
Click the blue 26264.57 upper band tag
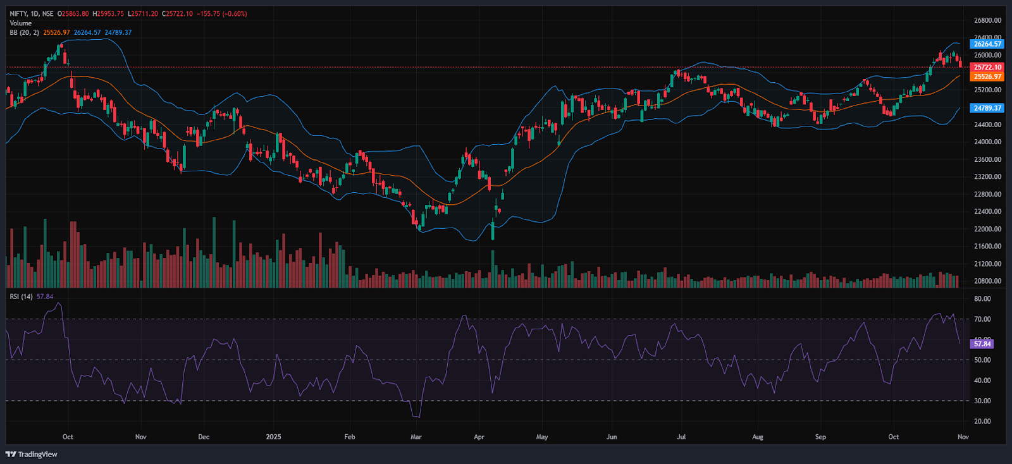pos(987,44)
